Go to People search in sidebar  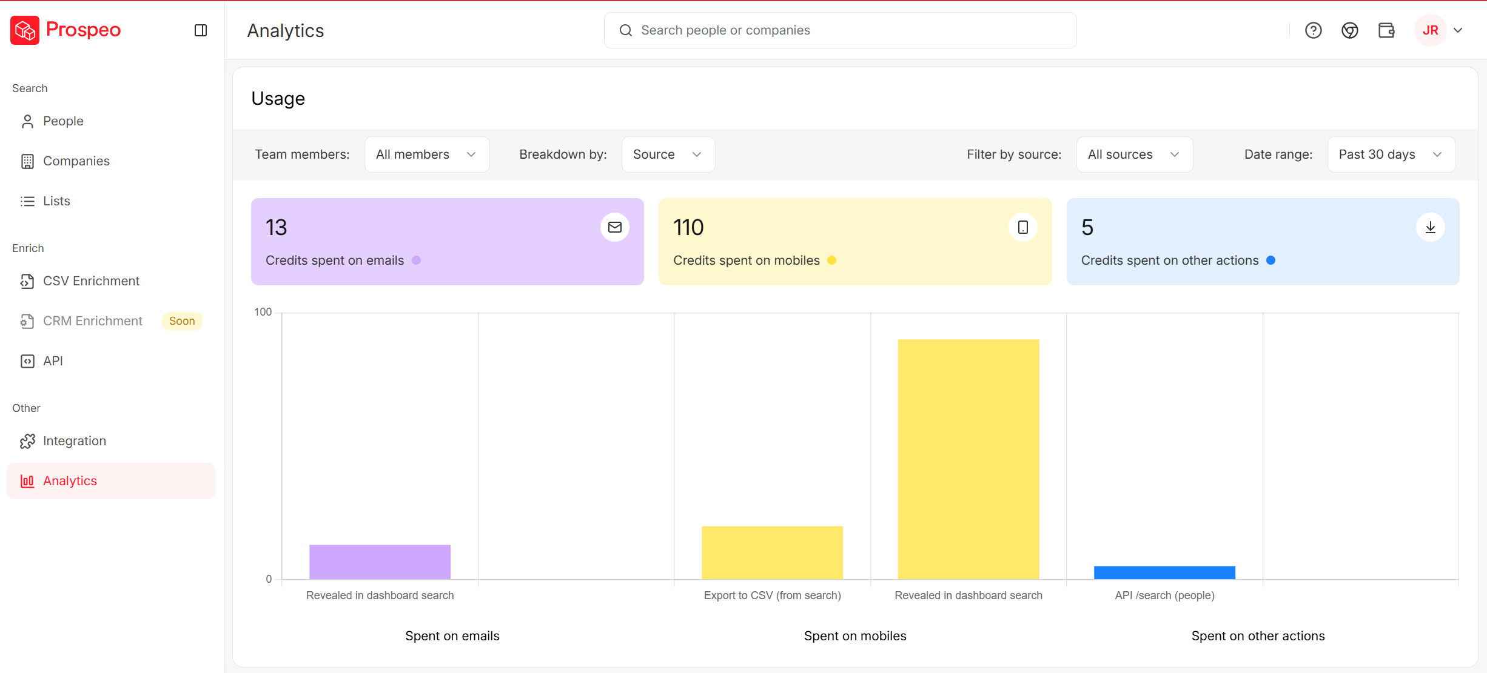63,121
